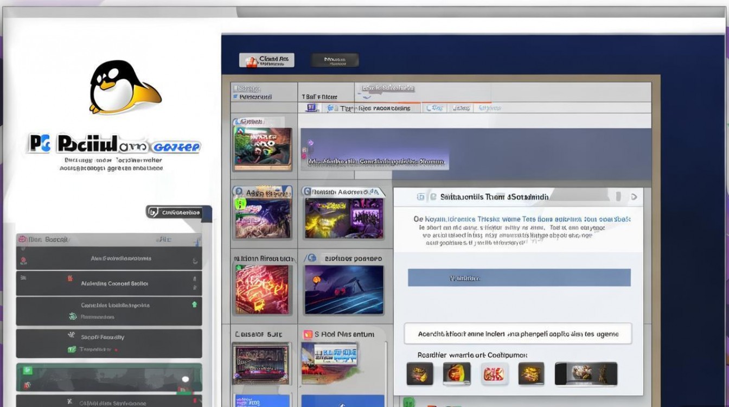The width and height of the screenshot is (729, 407).
Task: Click the blue highlighted bar in dialog
Action: [x=519, y=278]
